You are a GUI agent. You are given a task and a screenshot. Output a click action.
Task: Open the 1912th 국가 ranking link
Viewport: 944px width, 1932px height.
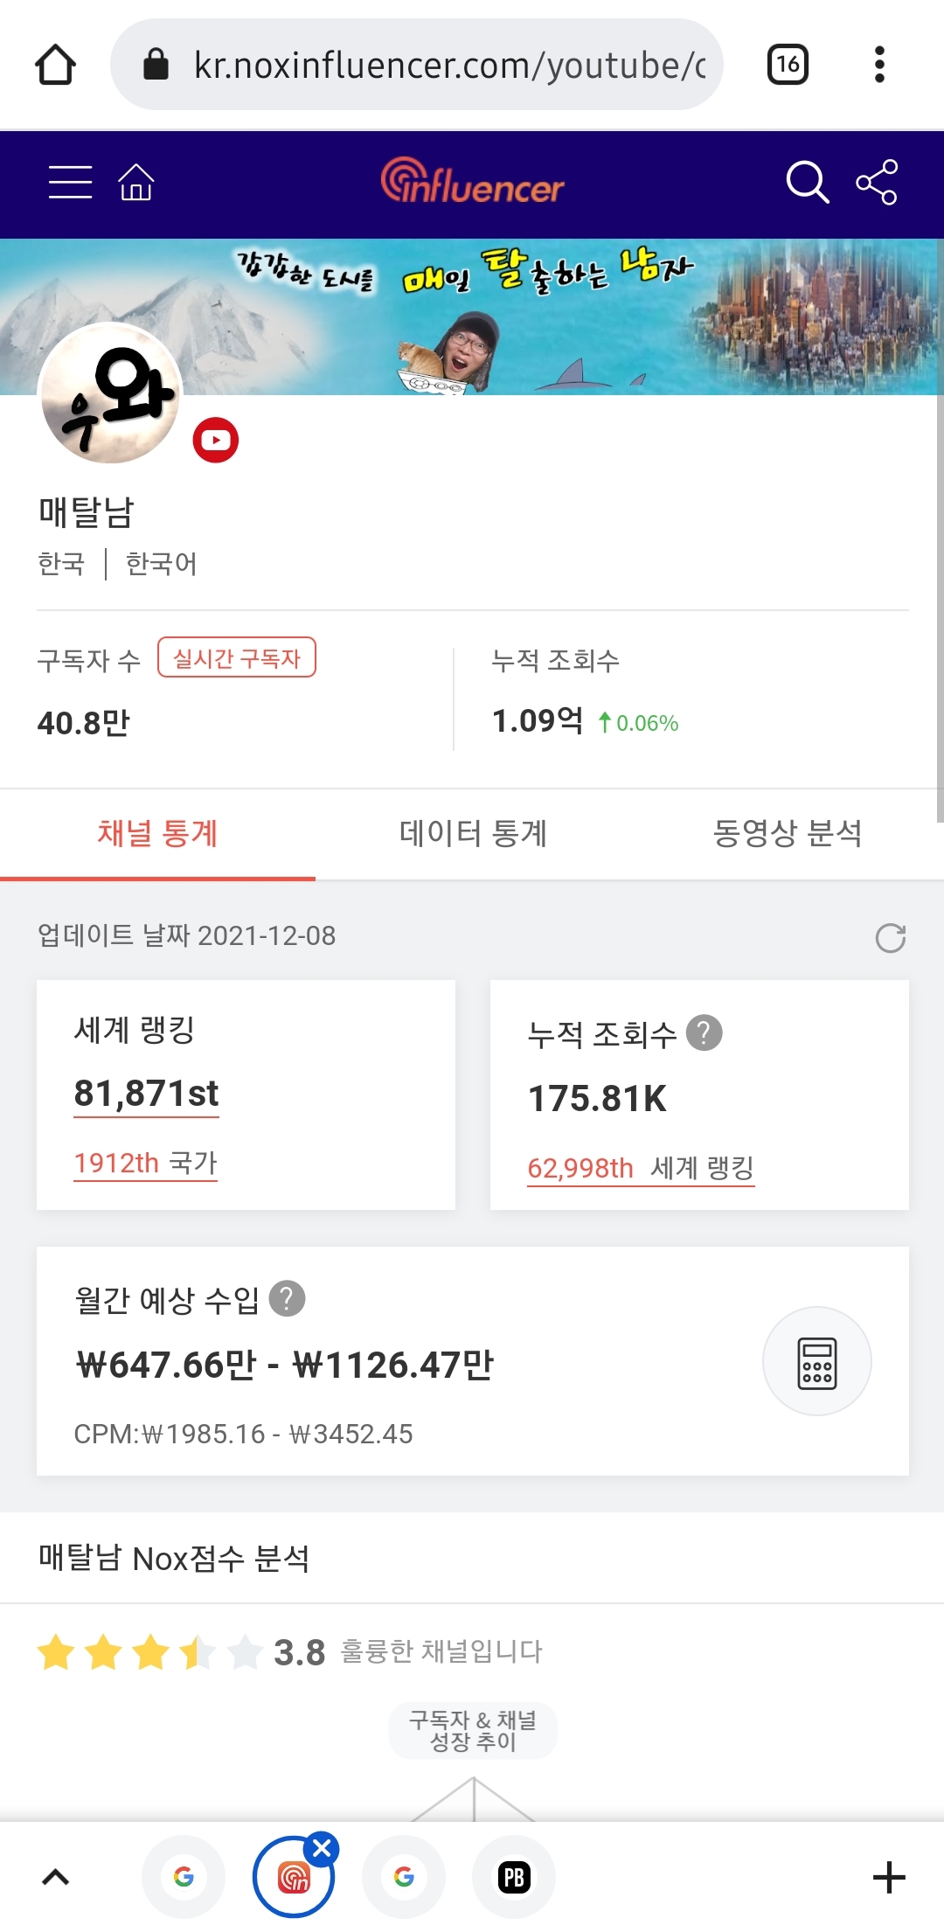(x=145, y=1163)
